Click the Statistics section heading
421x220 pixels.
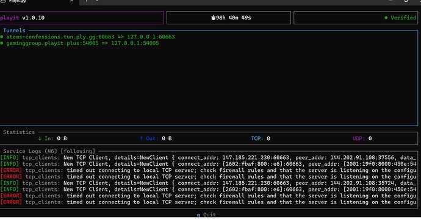point(19,132)
